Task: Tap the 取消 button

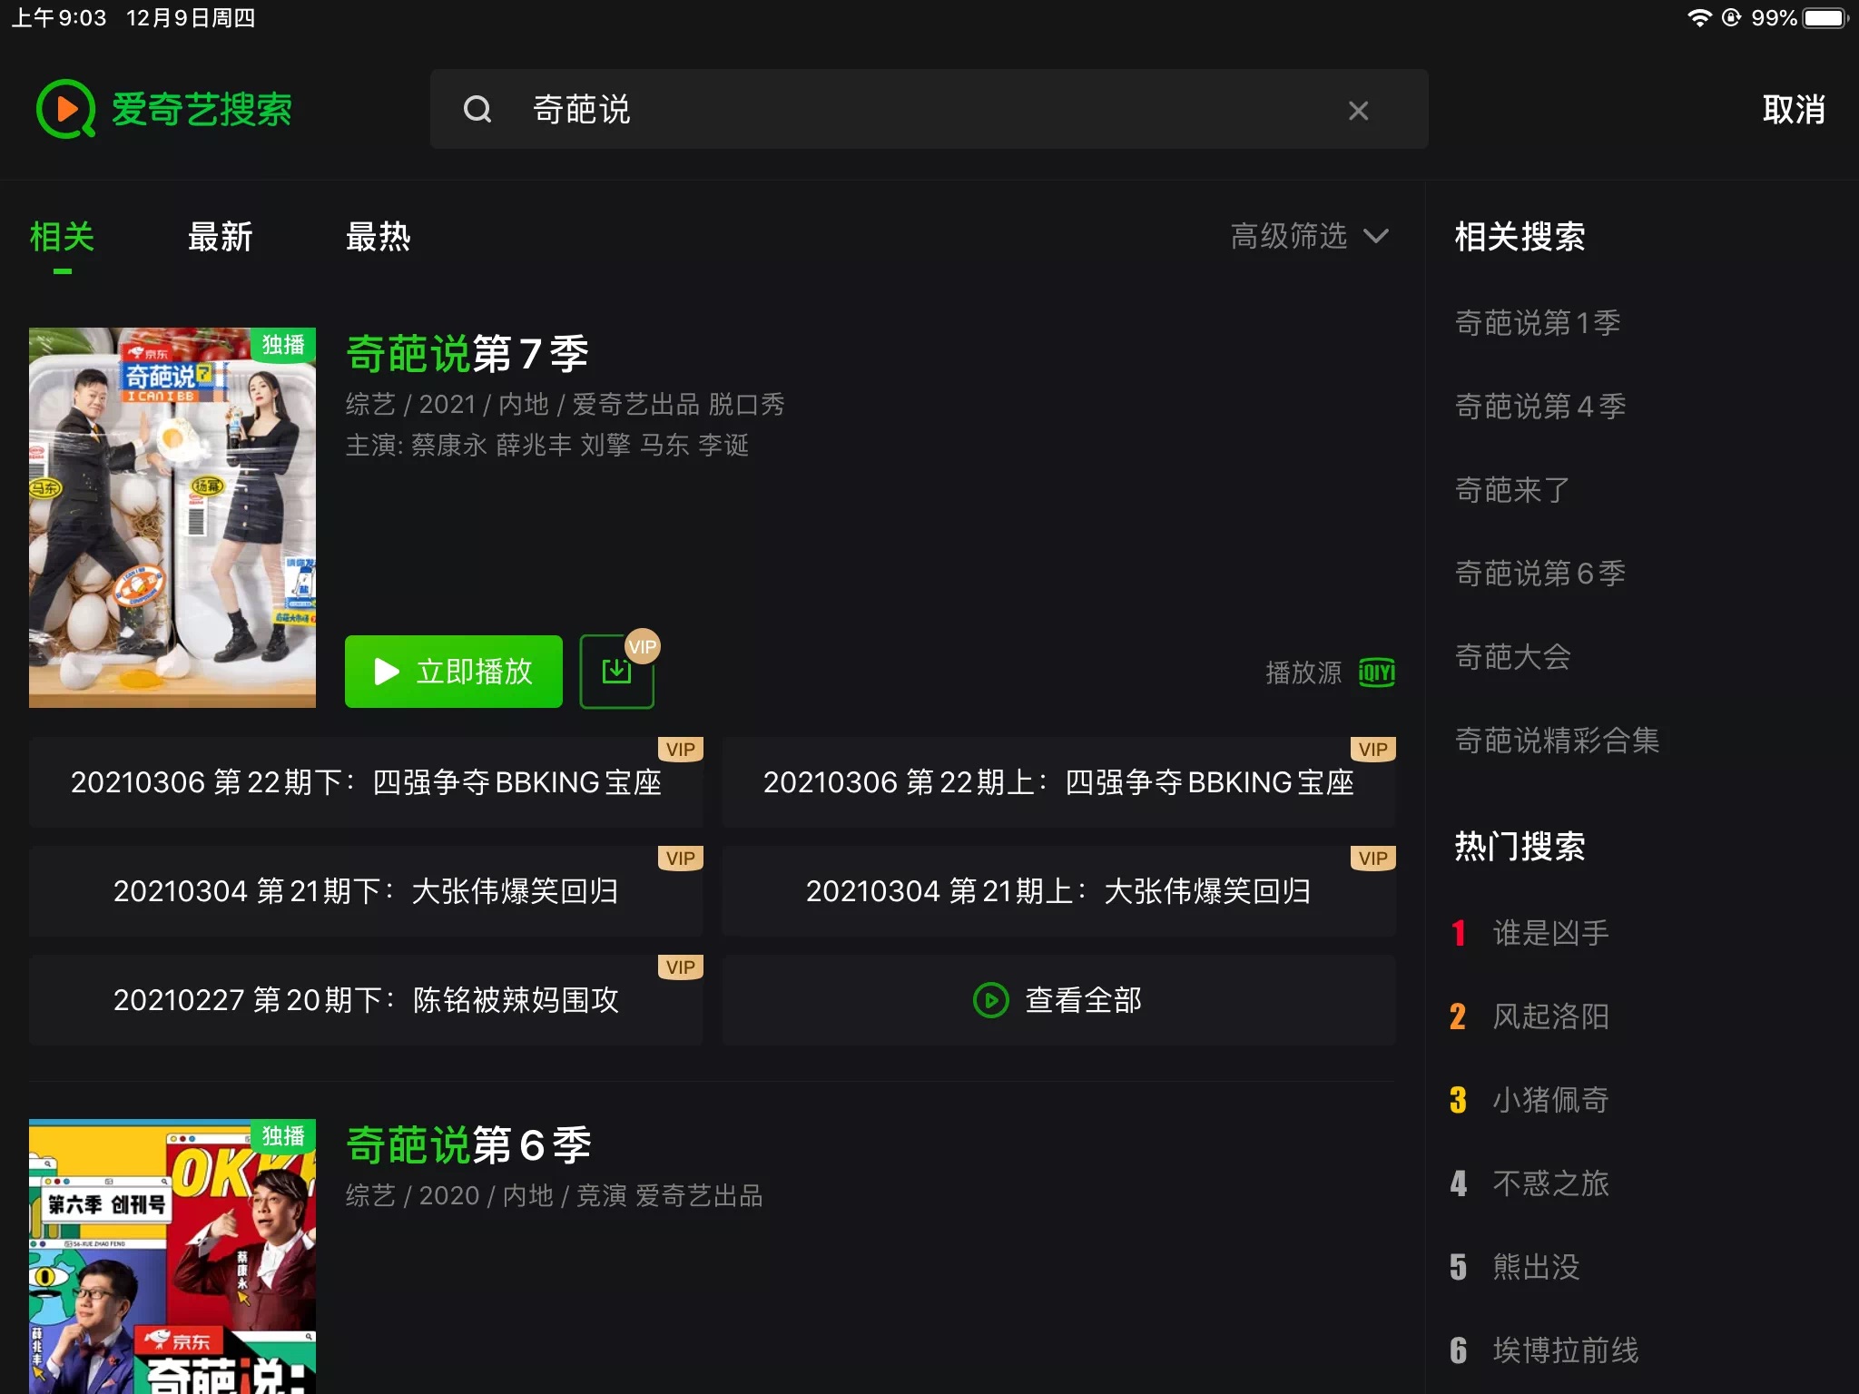Action: click(x=1794, y=110)
